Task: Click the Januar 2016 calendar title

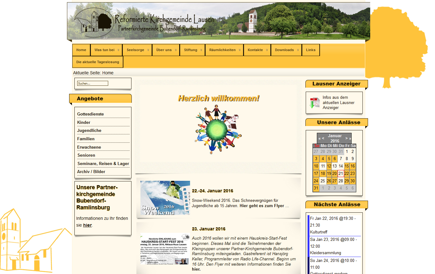Action: pos(335,138)
